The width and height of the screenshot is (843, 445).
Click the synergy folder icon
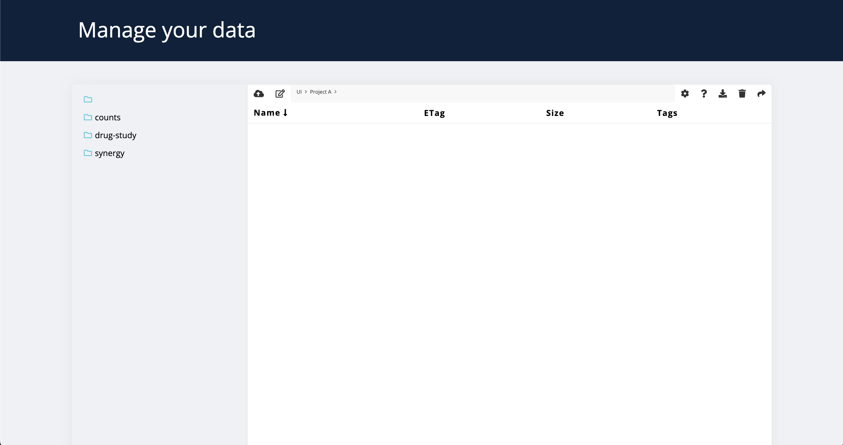(x=88, y=153)
